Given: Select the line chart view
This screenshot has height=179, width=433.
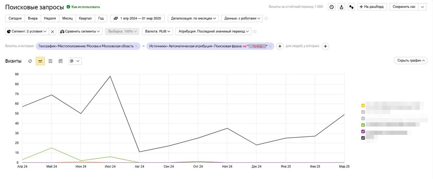Looking at the screenshot, I should coord(40,61).
